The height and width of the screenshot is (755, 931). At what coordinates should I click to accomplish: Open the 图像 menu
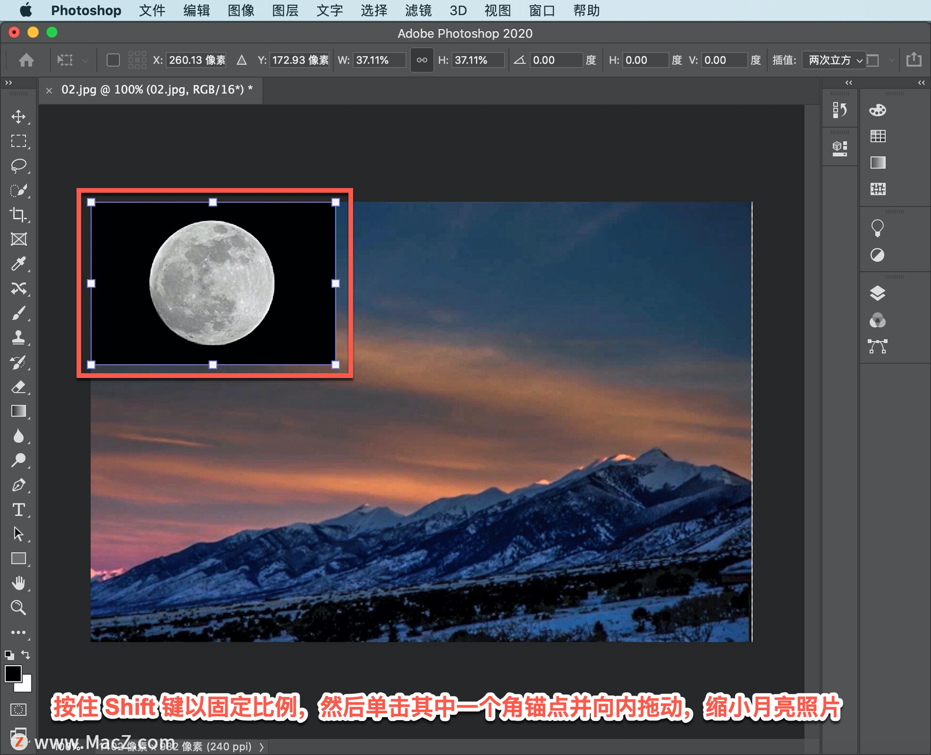[241, 10]
